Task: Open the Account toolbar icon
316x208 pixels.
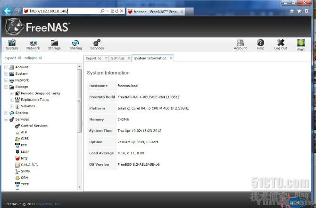Action: click(x=240, y=45)
